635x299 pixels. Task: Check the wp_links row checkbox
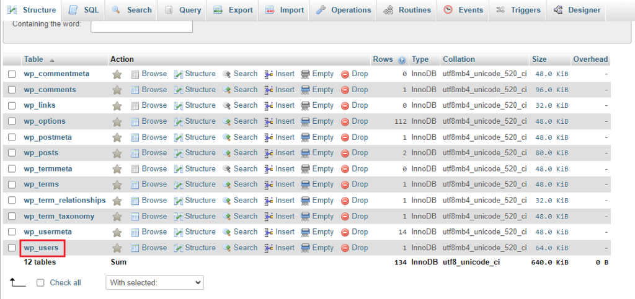[x=12, y=105]
